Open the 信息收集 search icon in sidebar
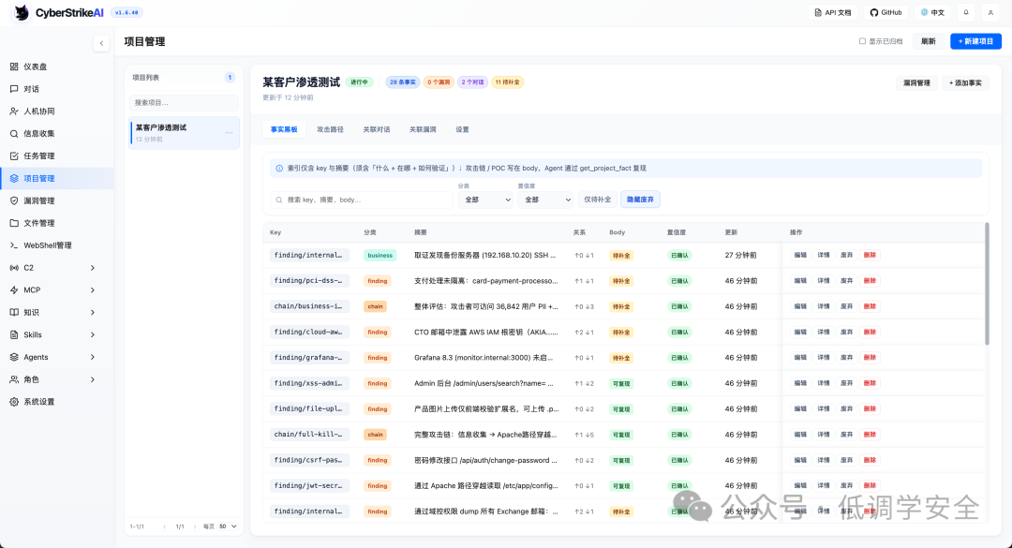The width and height of the screenshot is (1012, 548). pos(14,134)
